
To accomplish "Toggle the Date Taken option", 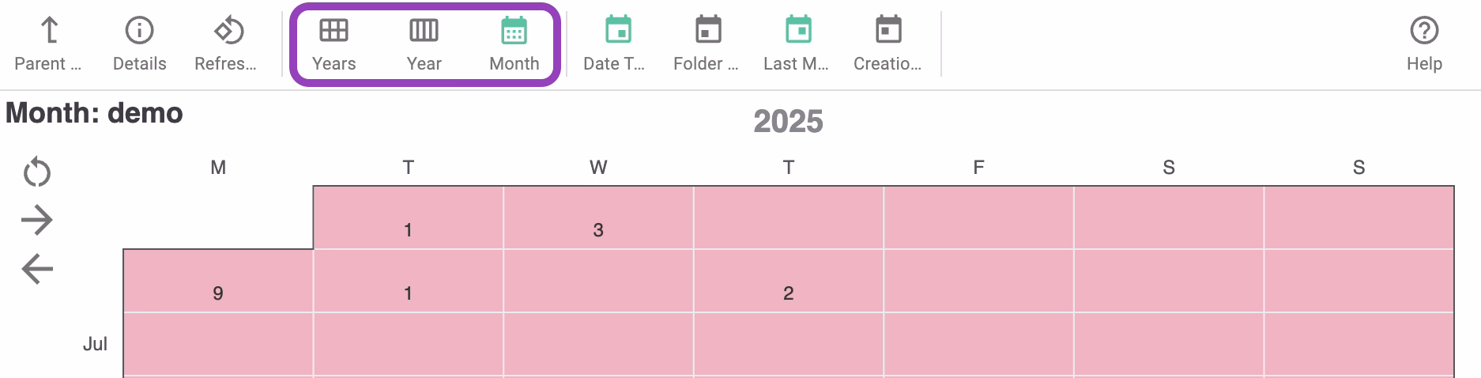I will (615, 43).
